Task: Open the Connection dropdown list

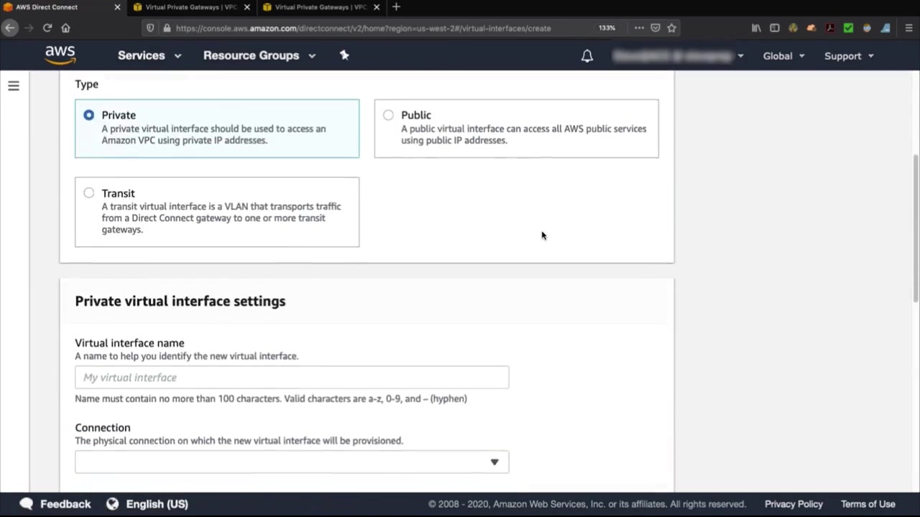Action: [x=292, y=462]
